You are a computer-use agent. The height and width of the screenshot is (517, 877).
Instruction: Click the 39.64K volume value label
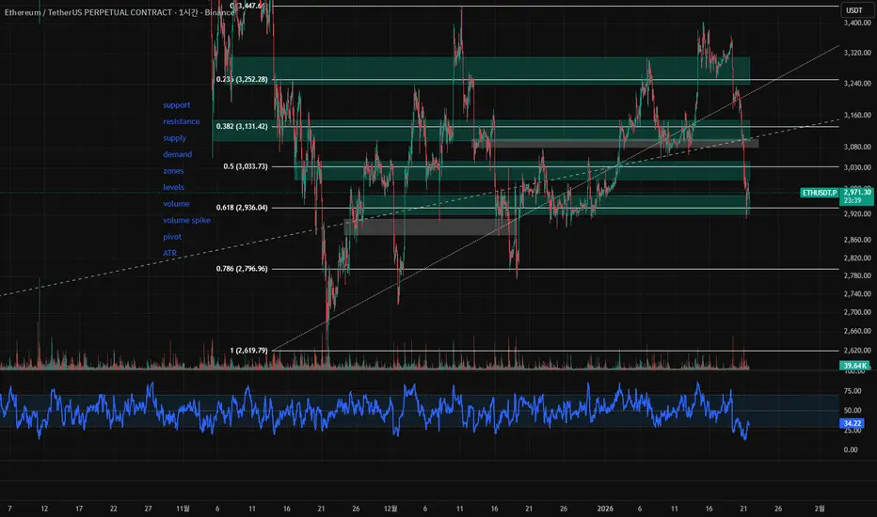pyautogui.click(x=854, y=366)
